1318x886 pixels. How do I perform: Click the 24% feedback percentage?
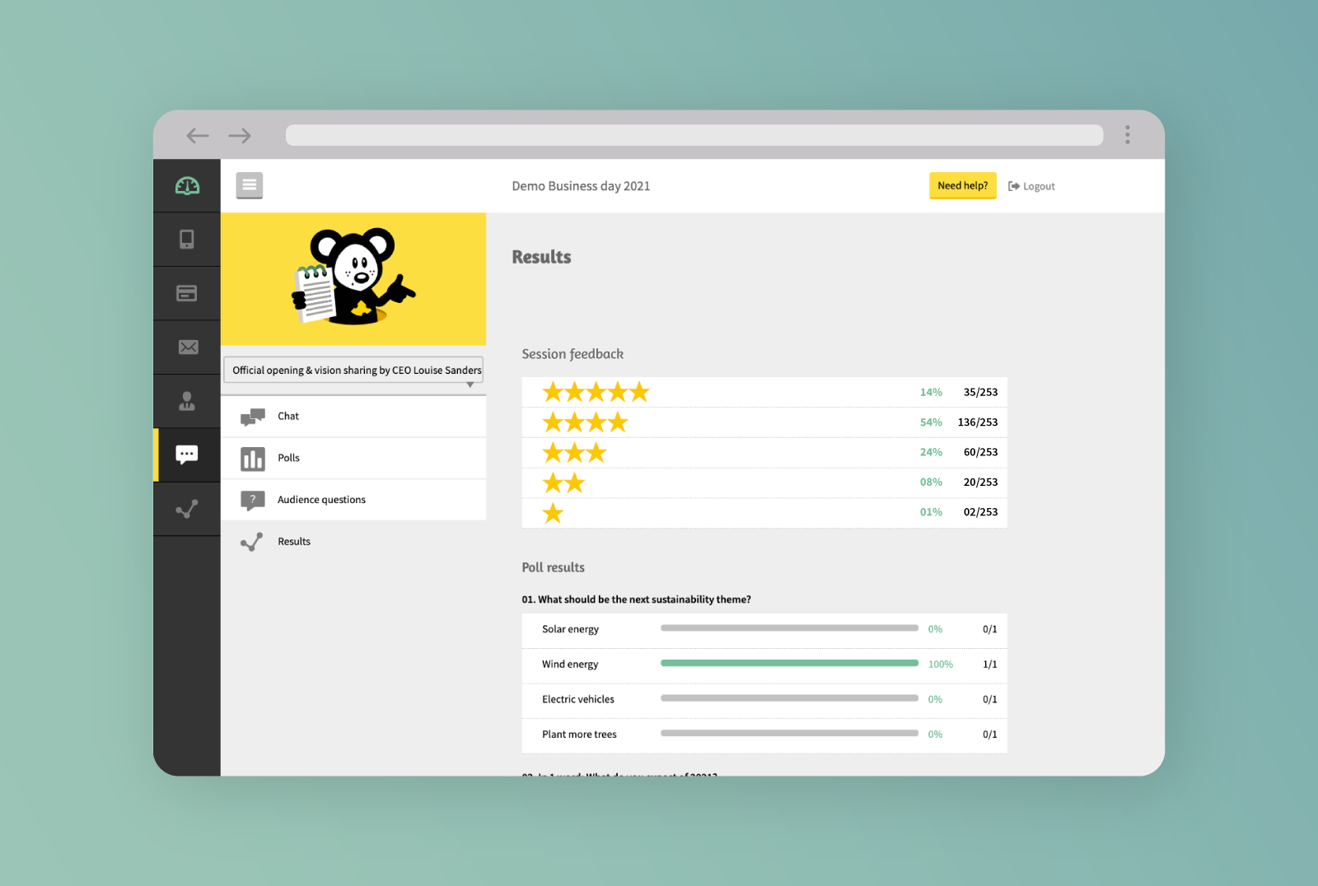click(931, 452)
